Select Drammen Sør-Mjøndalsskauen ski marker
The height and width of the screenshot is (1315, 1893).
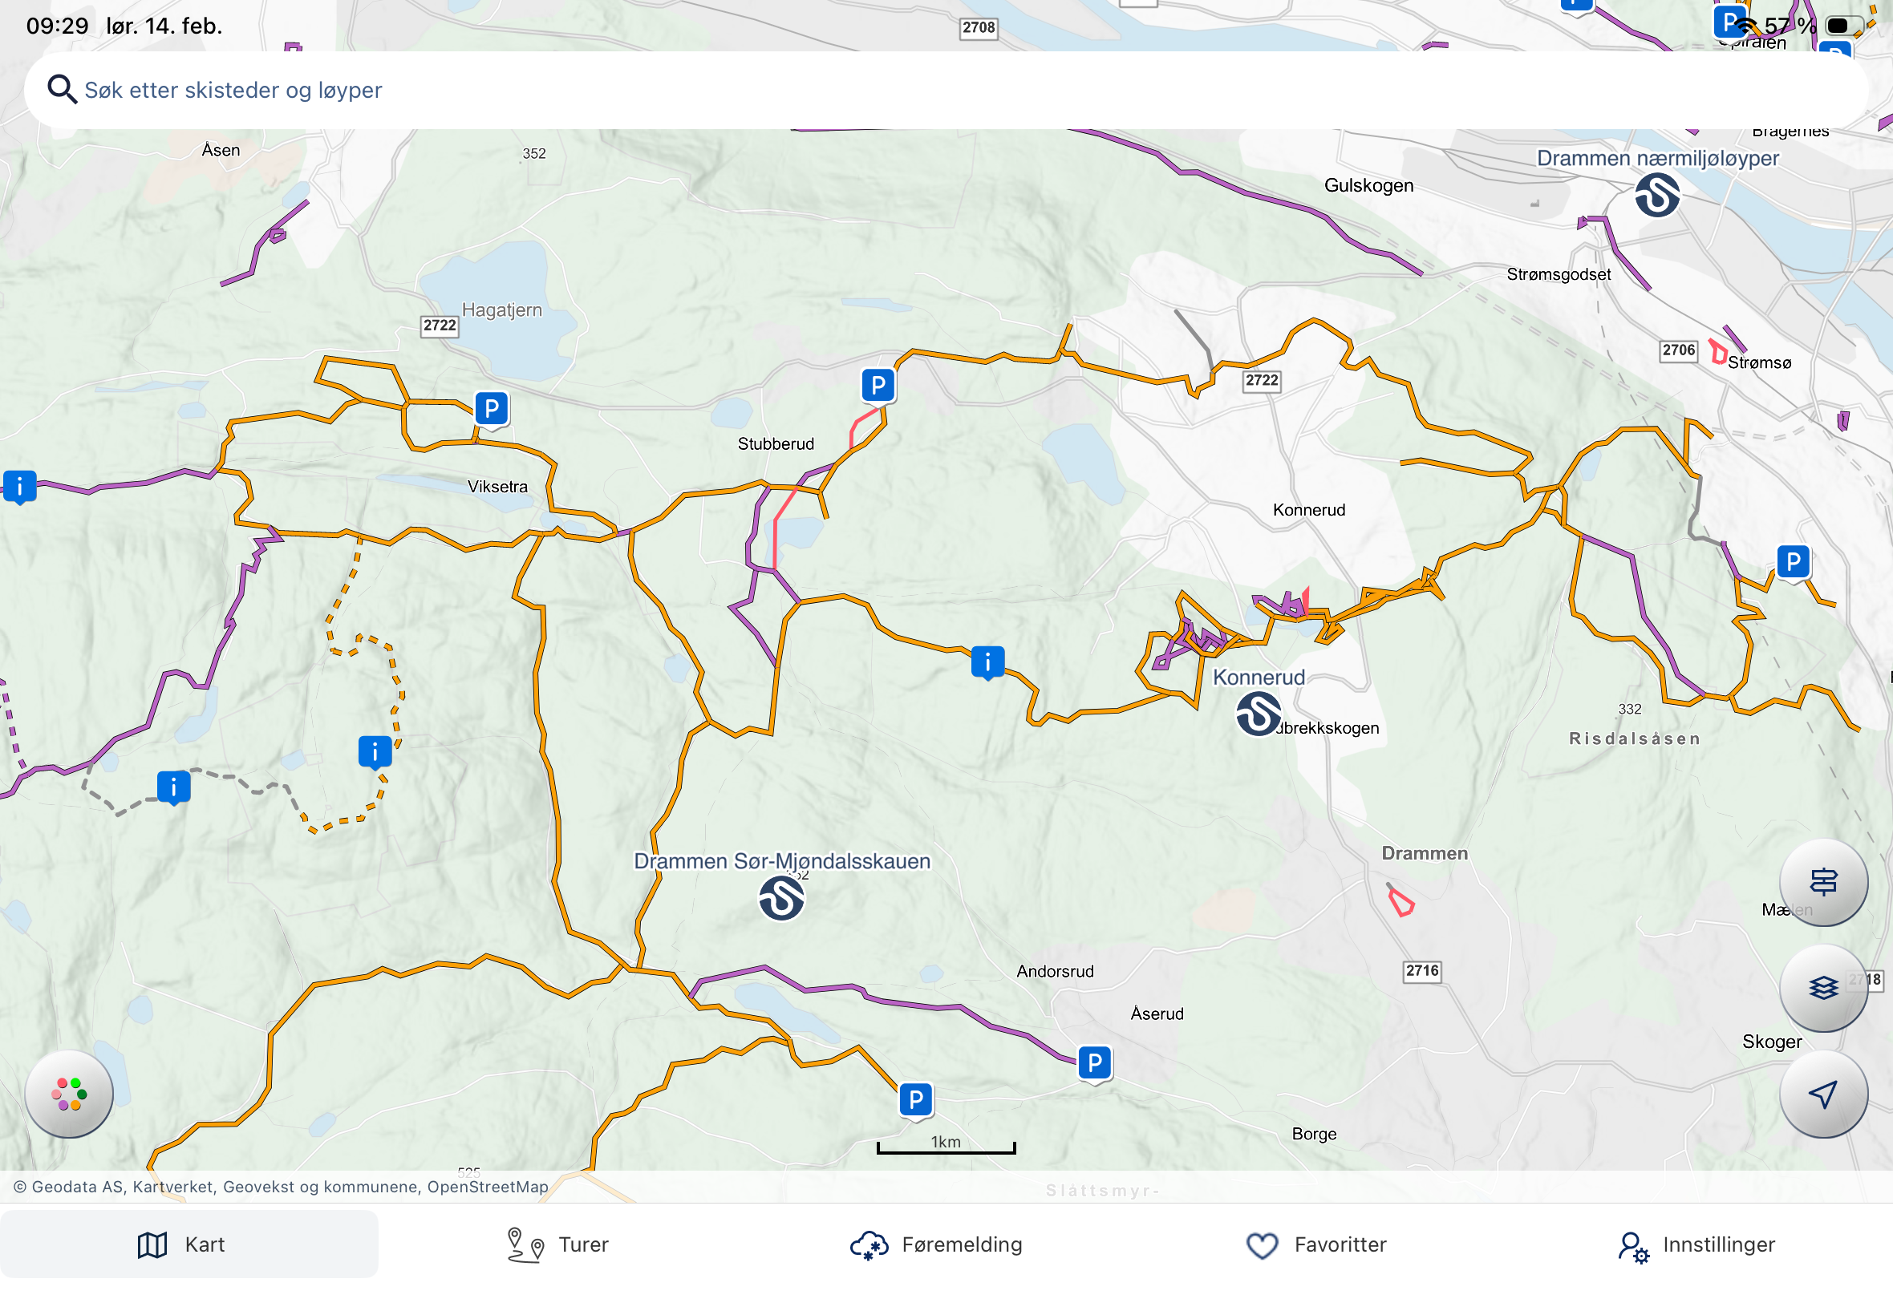(x=781, y=897)
